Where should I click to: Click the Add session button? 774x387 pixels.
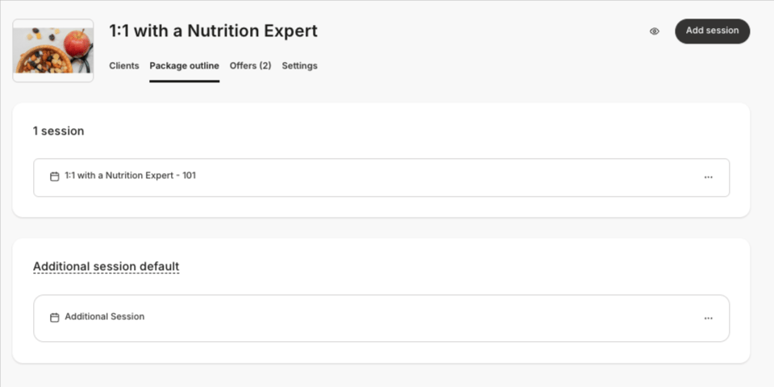[712, 31]
